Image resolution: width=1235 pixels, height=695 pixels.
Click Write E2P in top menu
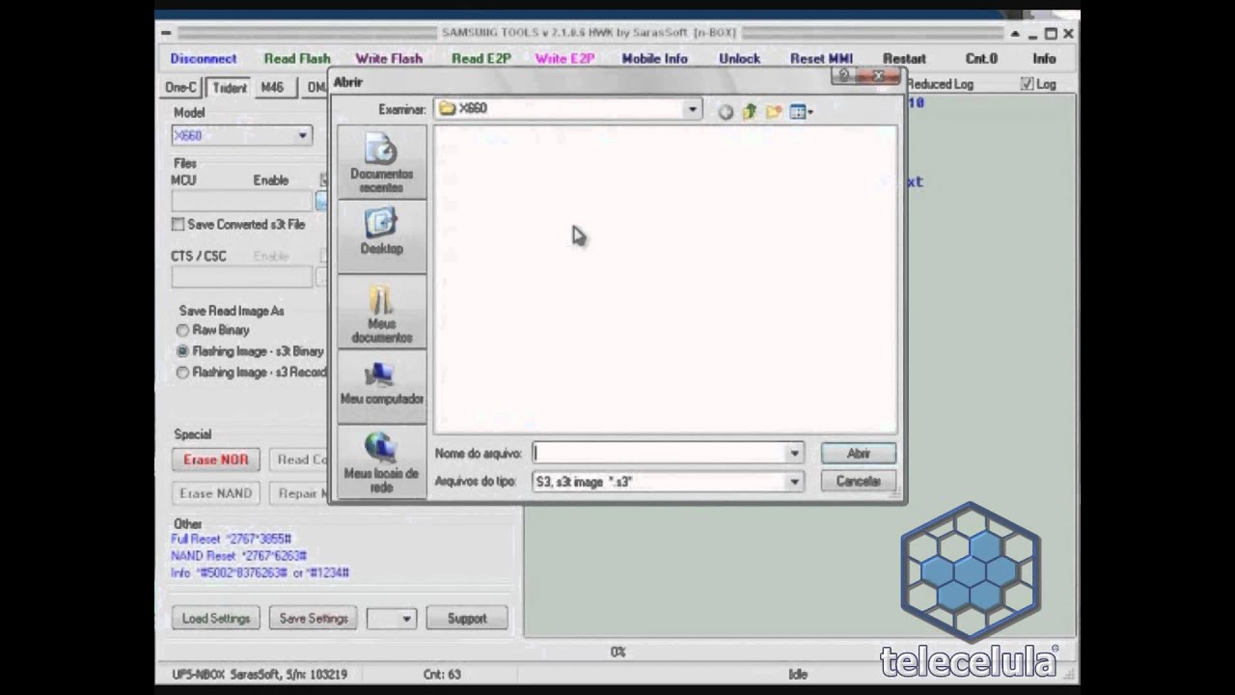pos(564,59)
